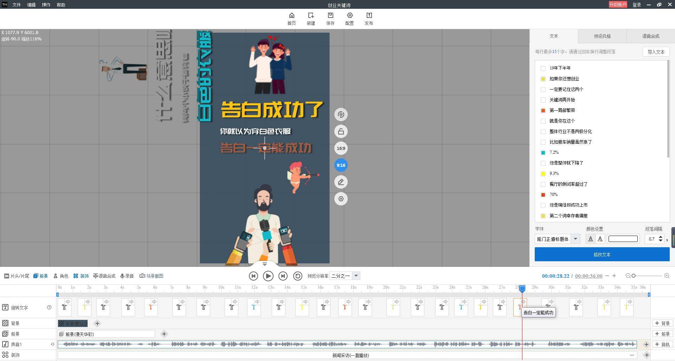
Task: Click the play button in playback controls
Action: click(x=268, y=276)
